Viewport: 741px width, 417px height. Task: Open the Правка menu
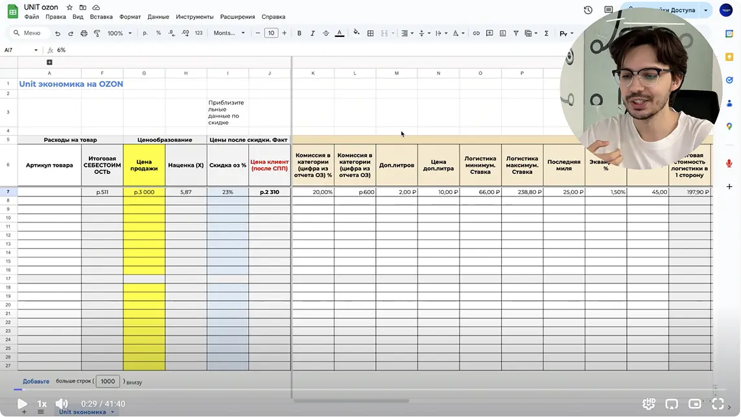[56, 17]
